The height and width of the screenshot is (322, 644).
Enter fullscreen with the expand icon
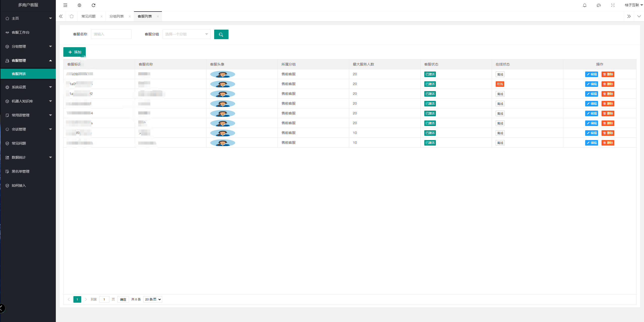click(x=613, y=5)
